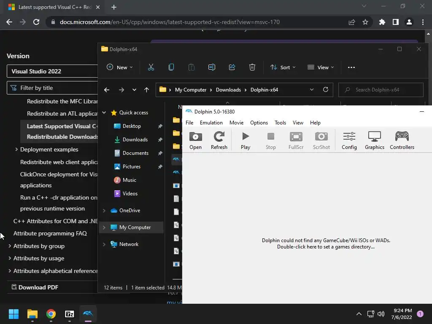The width and height of the screenshot is (432, 324).
Task: Click the FullScr icon in Dolphin toolbar
Action: (296, 140)
